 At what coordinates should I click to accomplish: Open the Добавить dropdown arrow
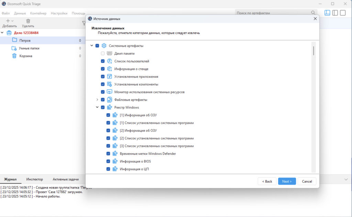(x=12, y=21)
